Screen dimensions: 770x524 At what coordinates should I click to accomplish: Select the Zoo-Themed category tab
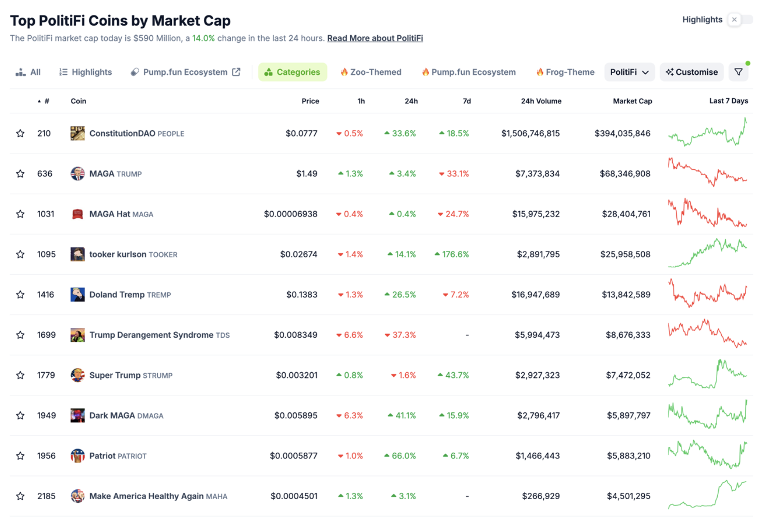(x=371, y=72)
